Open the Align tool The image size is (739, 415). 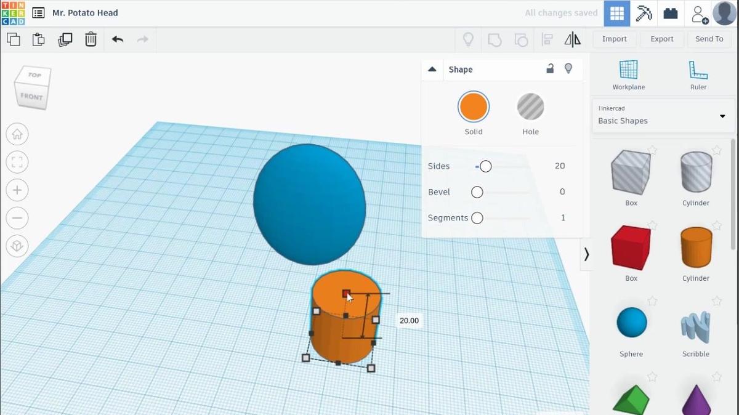(547, 40)
